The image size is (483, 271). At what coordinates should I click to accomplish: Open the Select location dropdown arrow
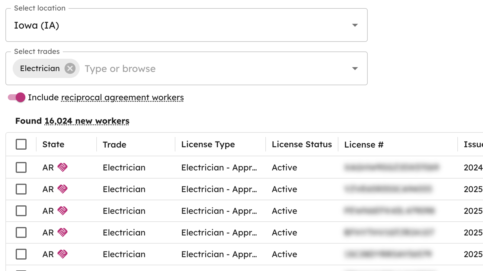point(355,25)
